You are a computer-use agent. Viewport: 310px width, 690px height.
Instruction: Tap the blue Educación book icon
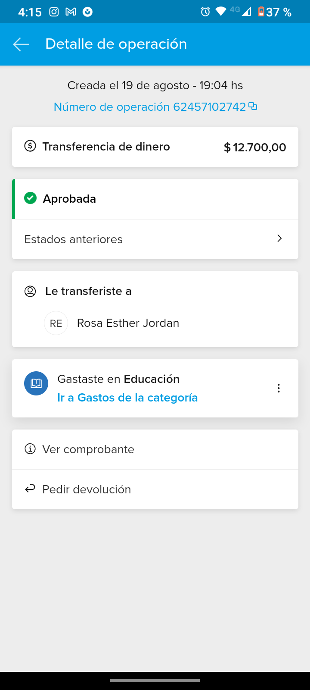36,383
